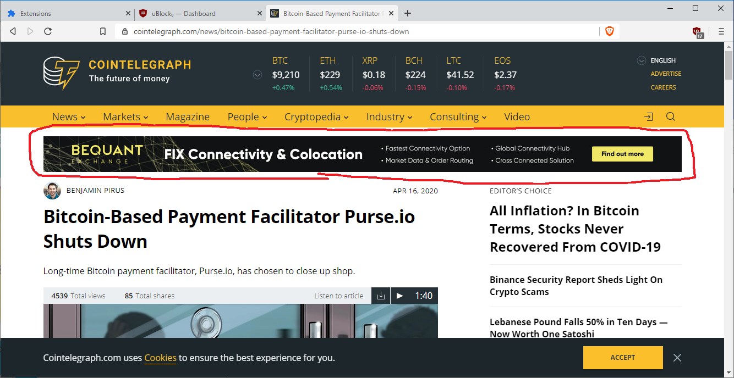Click the lock icon in address bar

125,31
